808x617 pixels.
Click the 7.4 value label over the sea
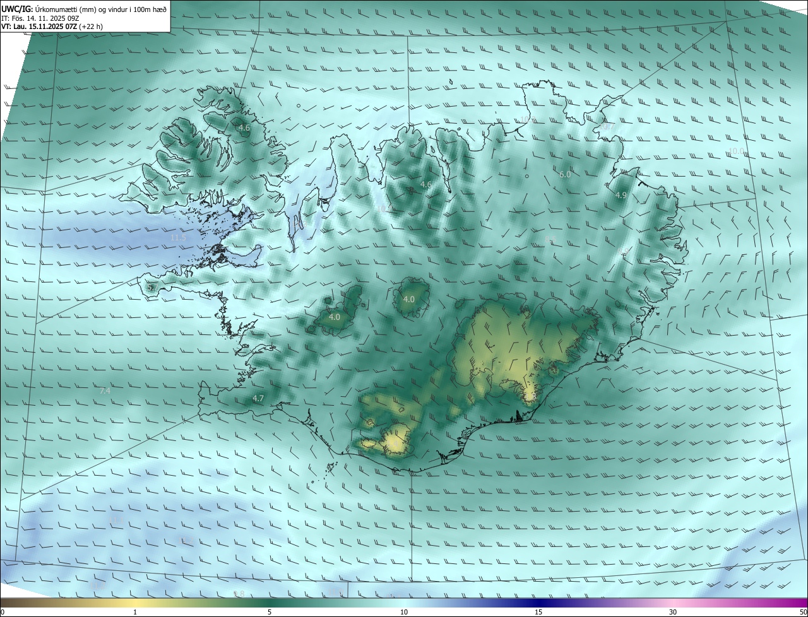coord(105,391)
